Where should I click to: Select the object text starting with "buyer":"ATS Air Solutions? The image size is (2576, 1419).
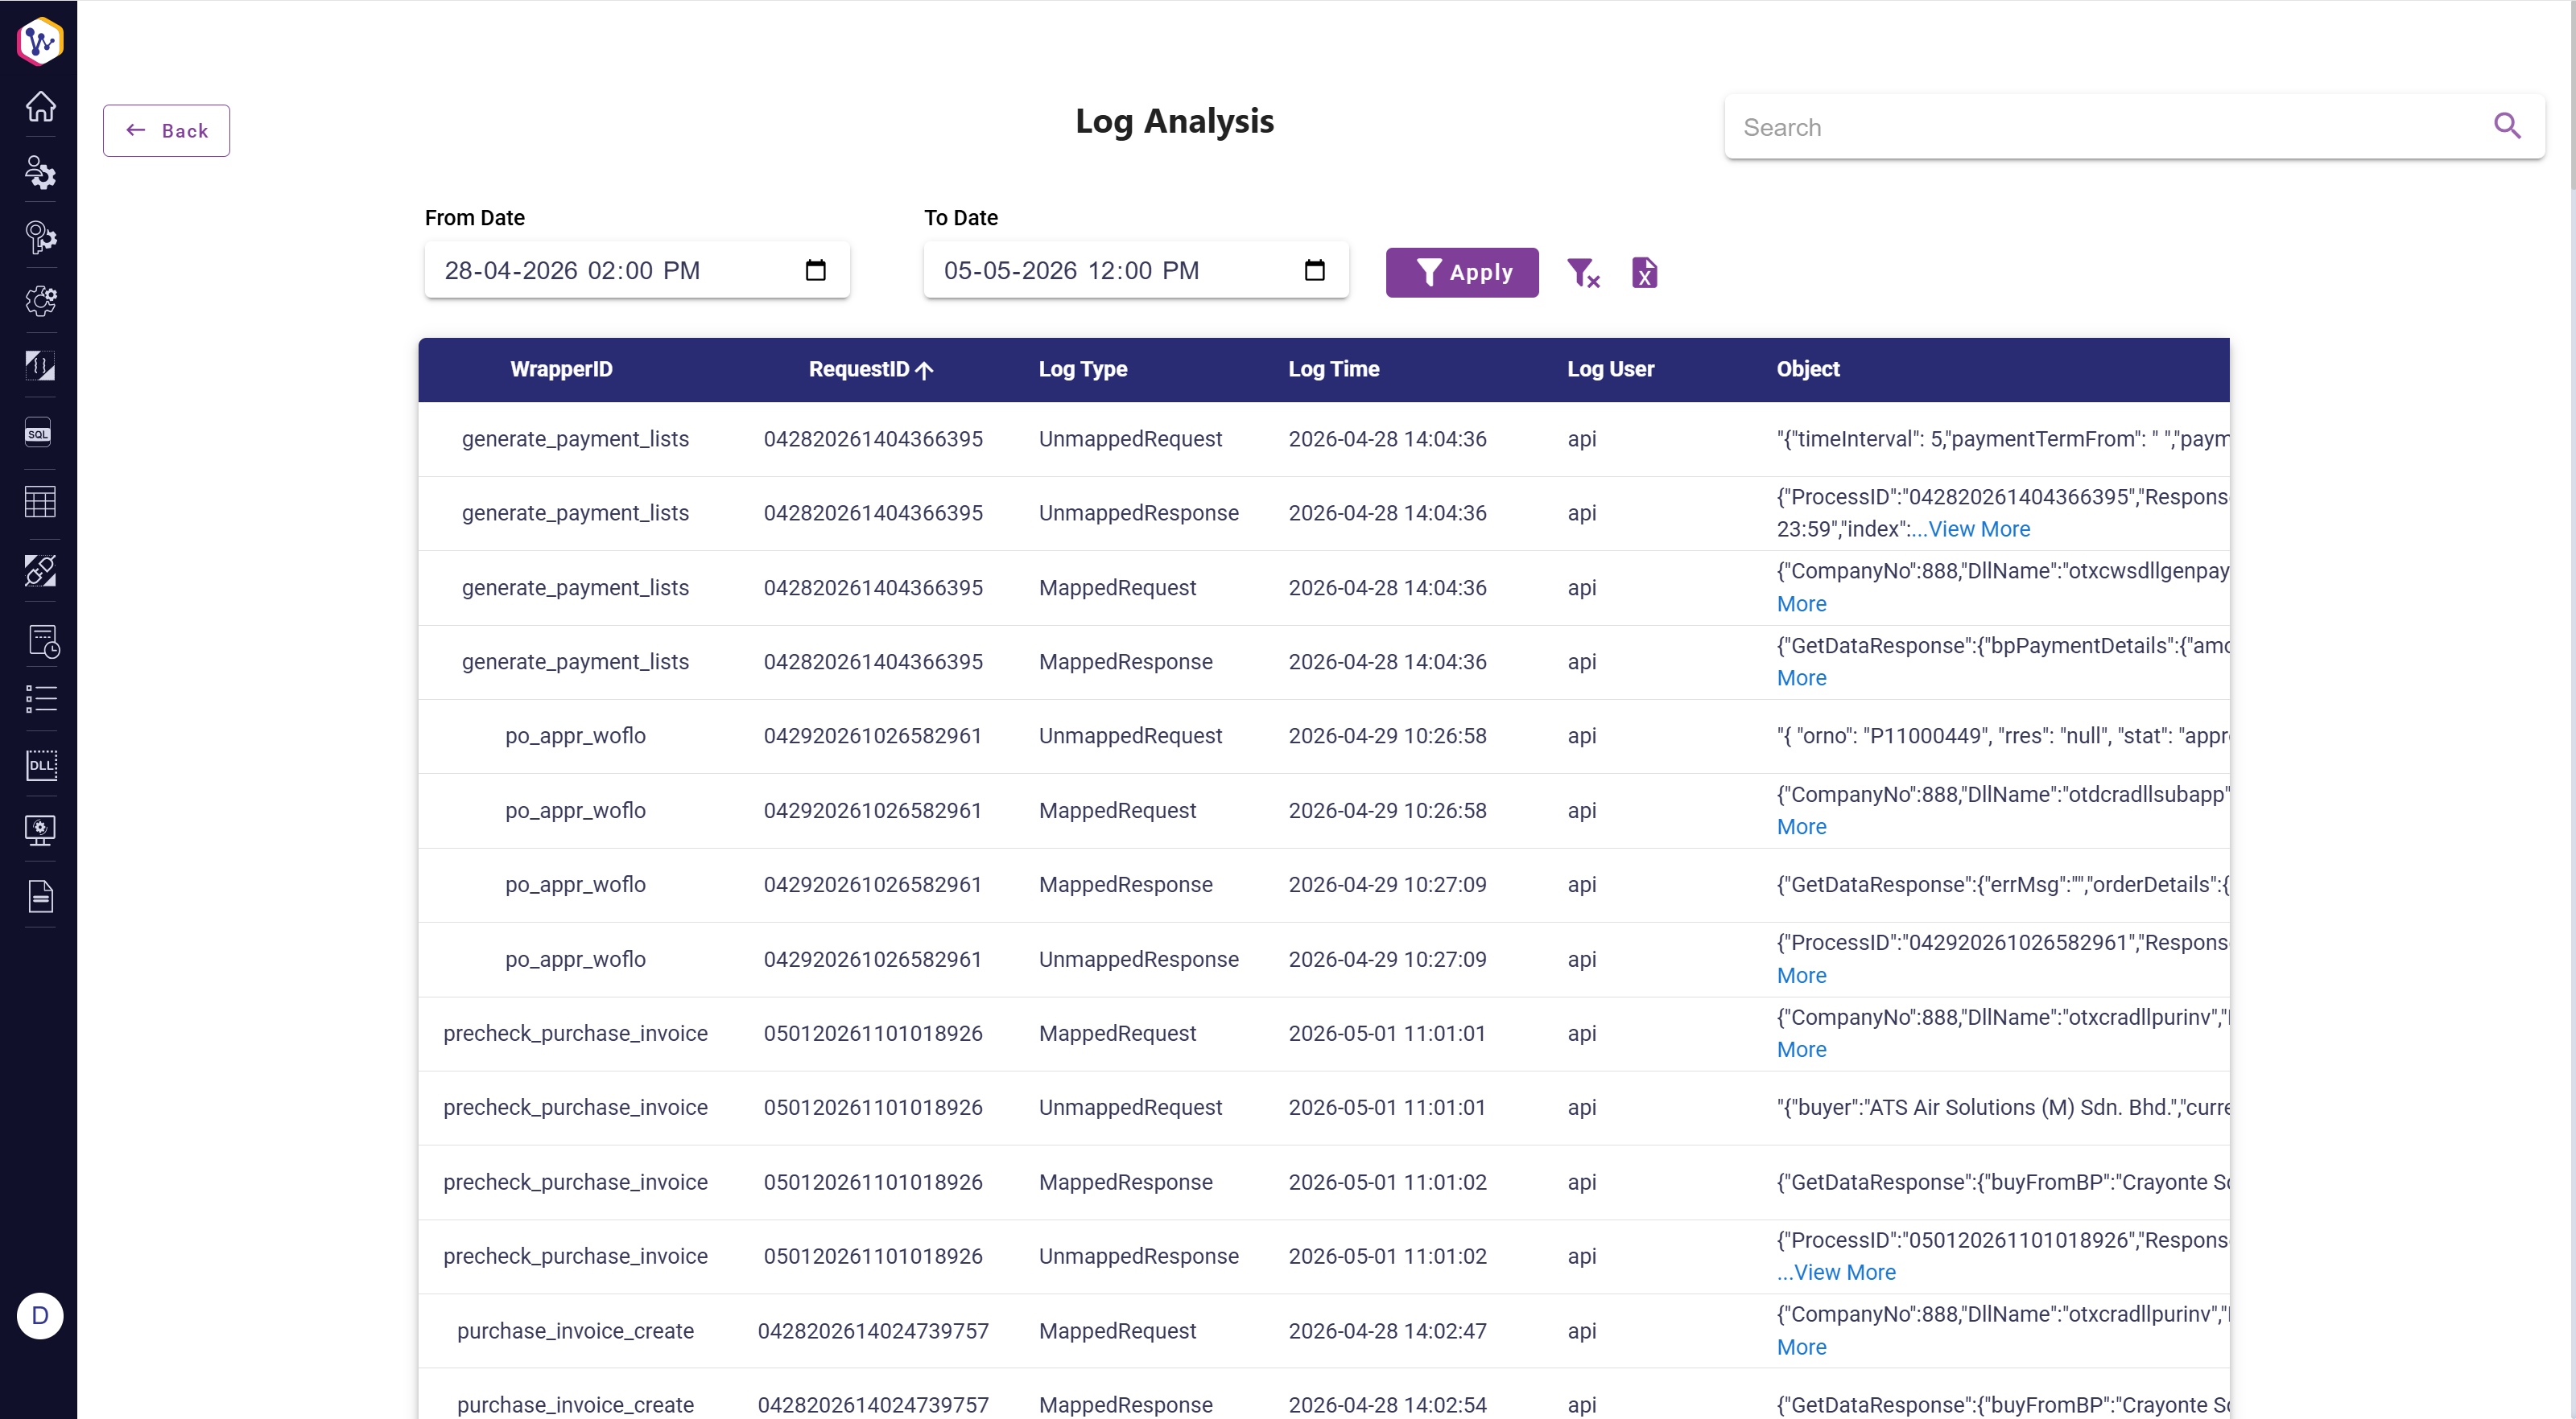point(2003,1107)
